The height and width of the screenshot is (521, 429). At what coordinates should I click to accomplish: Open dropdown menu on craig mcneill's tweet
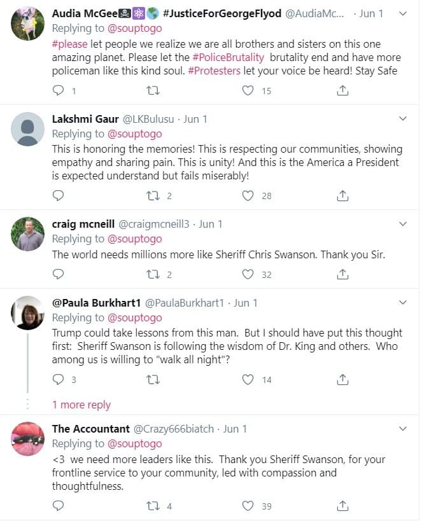click(x=402, y=224)
